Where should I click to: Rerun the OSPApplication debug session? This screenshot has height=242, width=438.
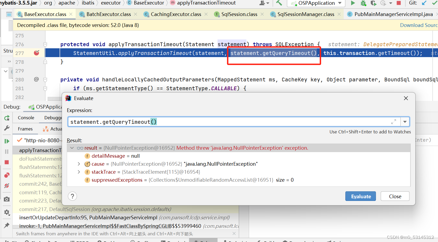tap(6, 117)
